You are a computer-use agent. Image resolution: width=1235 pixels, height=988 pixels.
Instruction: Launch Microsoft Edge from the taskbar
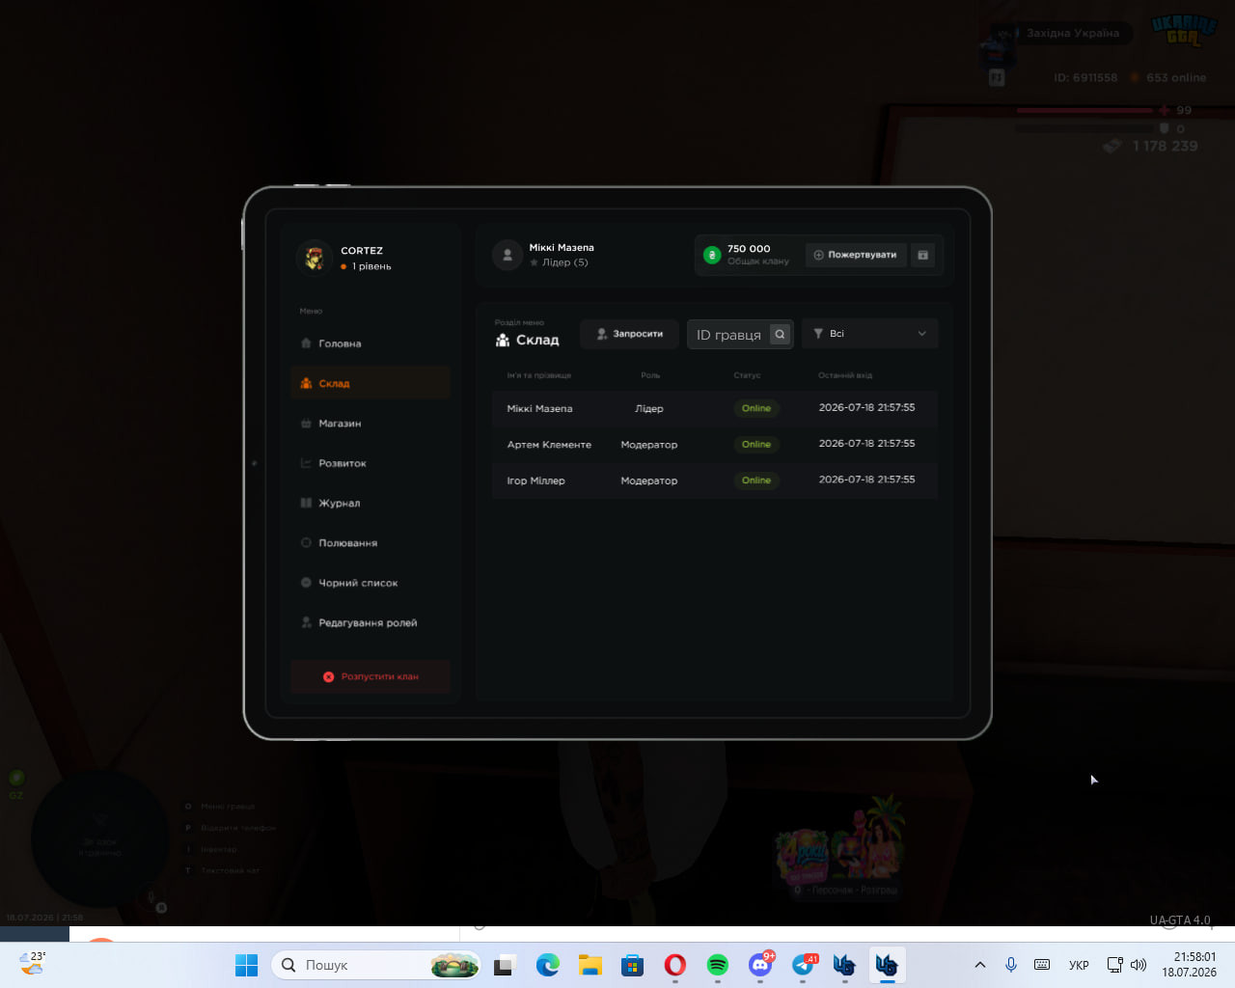pos(547,965)
